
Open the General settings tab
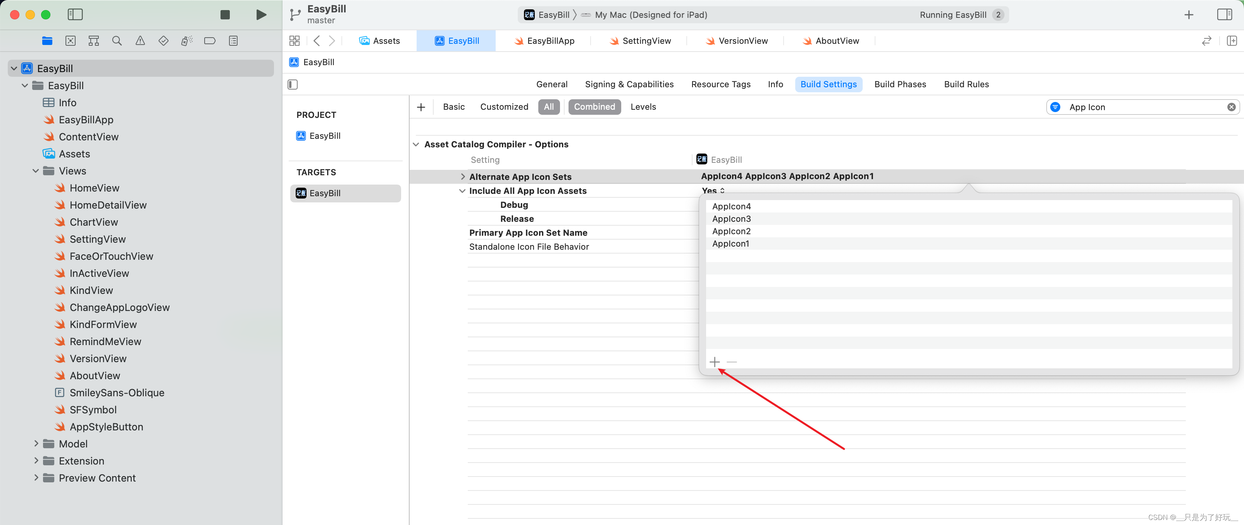(x=551, y=84)
